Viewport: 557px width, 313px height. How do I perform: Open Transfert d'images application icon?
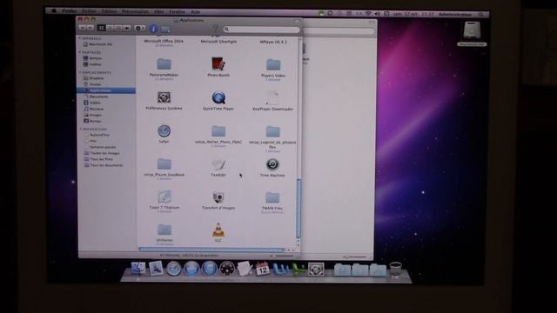click(218, 197)
